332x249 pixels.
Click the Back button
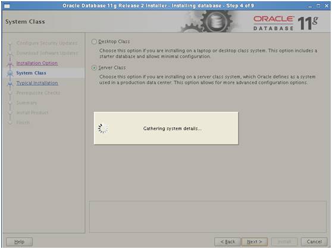pos(227,242)
